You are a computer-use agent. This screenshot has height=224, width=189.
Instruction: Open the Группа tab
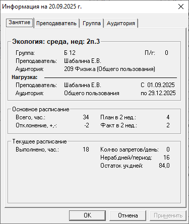pyautogui.click(x=92, y=23)
